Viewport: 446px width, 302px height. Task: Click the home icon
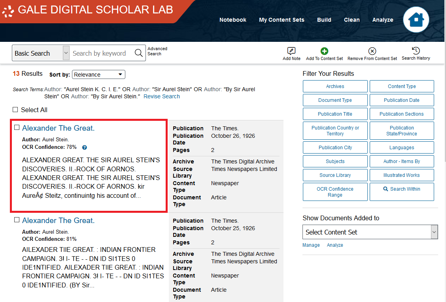416,19
